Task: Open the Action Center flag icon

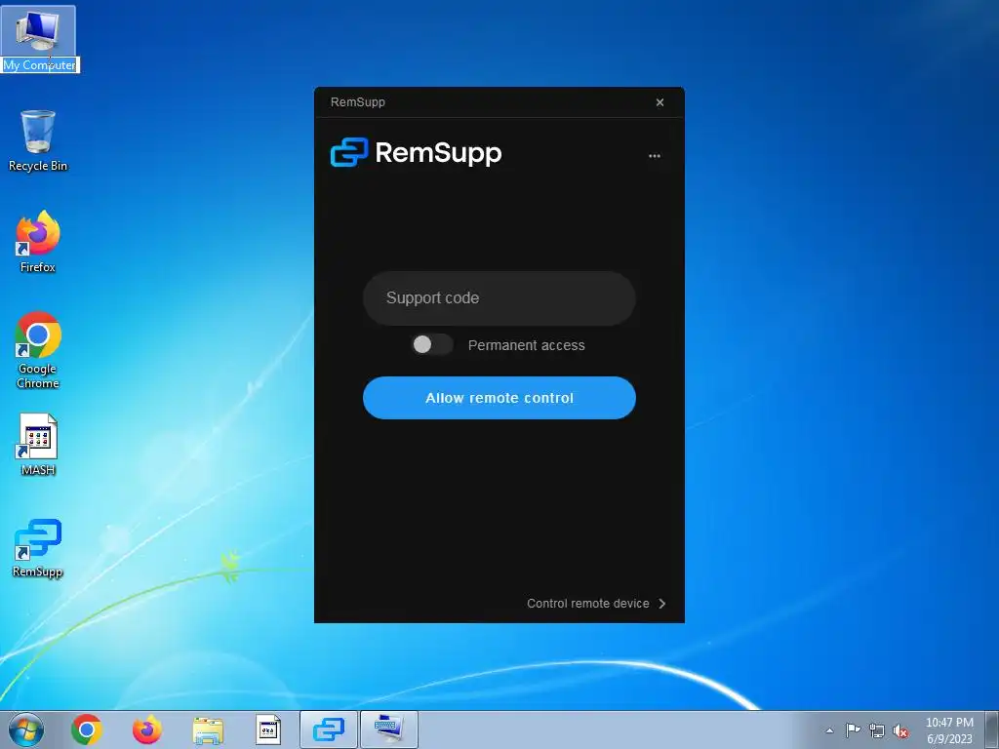Action: point(853,730)
